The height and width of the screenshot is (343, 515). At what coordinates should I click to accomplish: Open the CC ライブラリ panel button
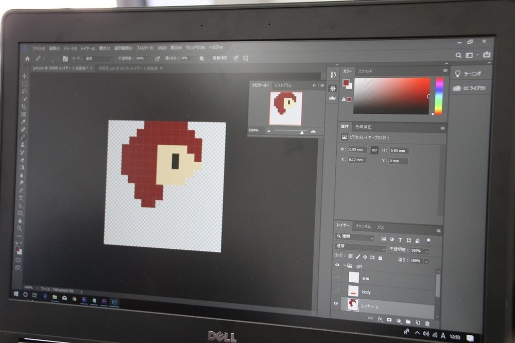coord(469,88)
